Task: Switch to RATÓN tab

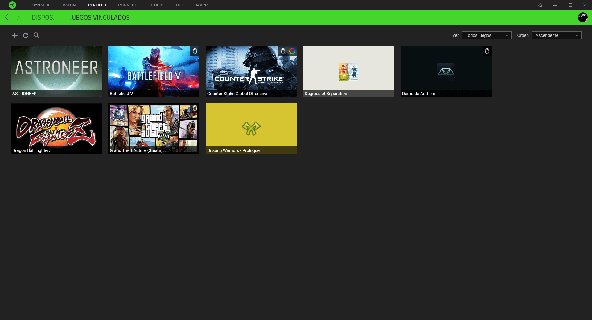Action: click(69, 5)
